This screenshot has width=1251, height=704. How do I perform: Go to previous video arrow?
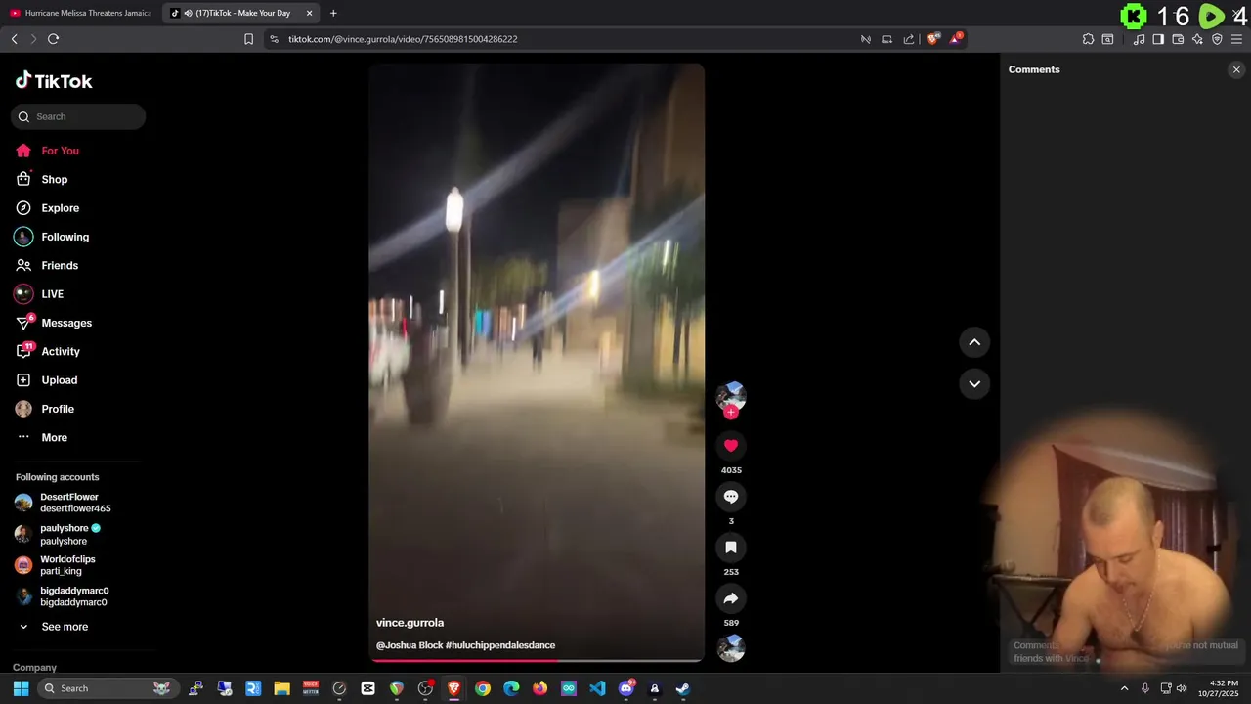point(974,342)
